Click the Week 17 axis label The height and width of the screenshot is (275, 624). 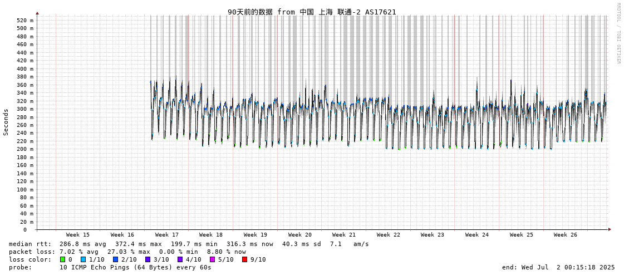(167, 235)
